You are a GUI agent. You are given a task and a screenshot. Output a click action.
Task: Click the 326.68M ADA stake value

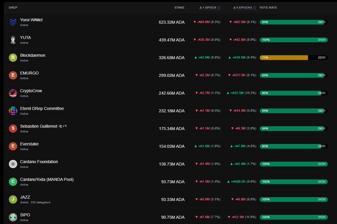(171, 58)
